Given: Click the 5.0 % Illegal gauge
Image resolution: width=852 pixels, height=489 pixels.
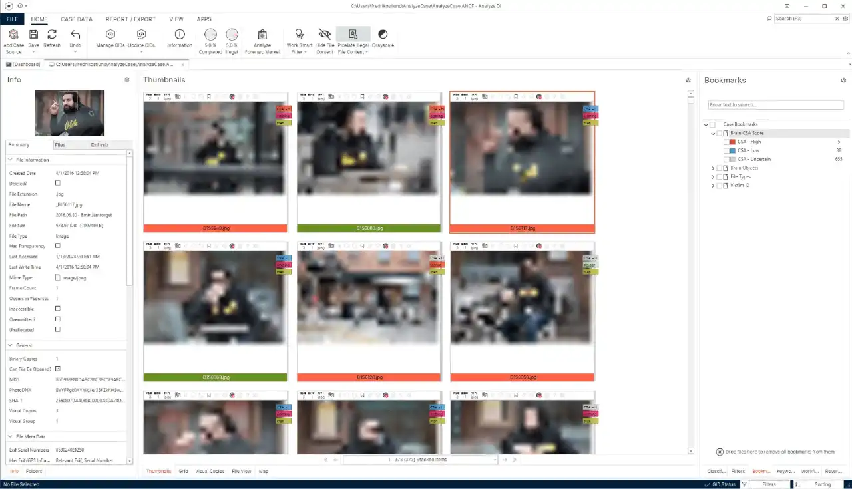Looking at the screenshot, I should coord(232,34).
